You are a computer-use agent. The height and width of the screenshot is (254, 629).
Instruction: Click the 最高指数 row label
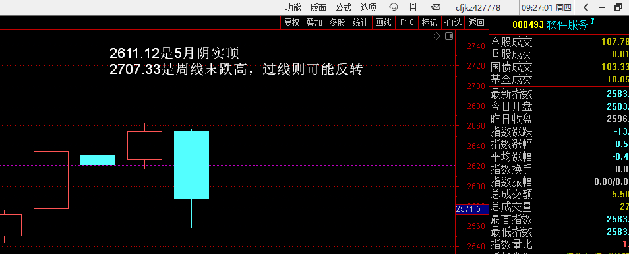pyautogui.click(x=512, y=219)
